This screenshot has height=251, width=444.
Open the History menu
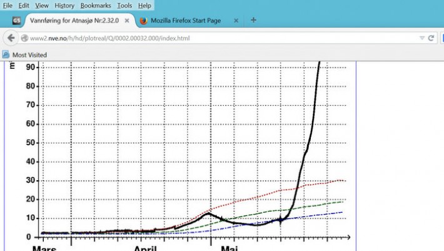tap(64, 5)
